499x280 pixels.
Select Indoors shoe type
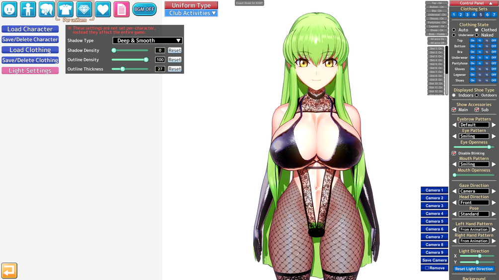click(x=454, y=95)
